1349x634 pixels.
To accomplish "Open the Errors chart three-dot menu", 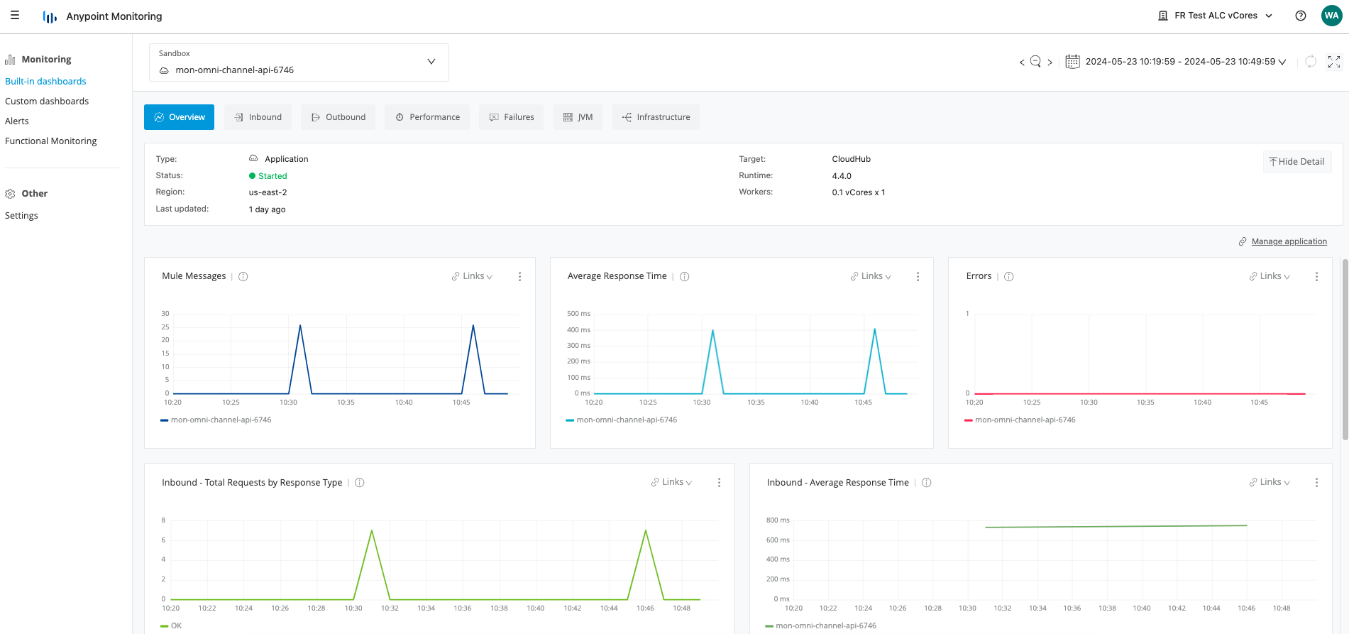I will pos(1316,277).
